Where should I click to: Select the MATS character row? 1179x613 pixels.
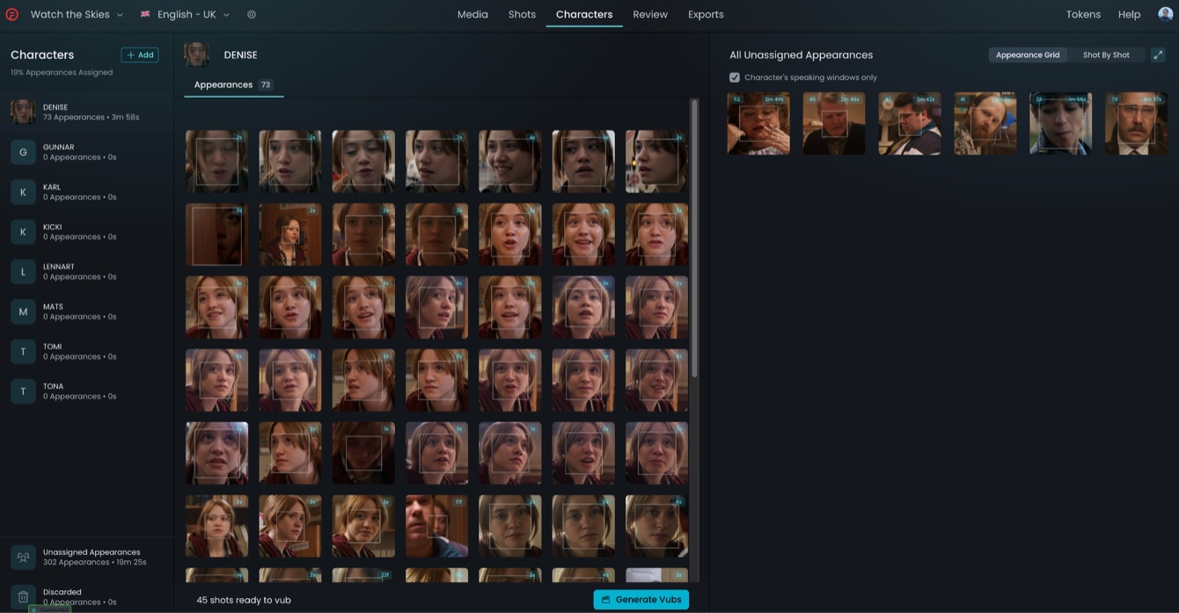(86, 311)
